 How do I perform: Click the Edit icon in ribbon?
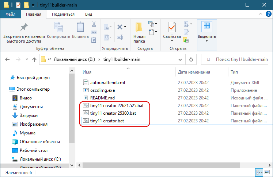(186, 32)
